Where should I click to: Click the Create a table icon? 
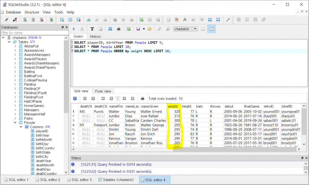point(62,20)
